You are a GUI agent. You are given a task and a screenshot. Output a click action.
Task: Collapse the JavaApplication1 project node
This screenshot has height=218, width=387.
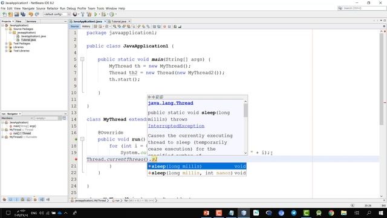[x=2, y=25]
